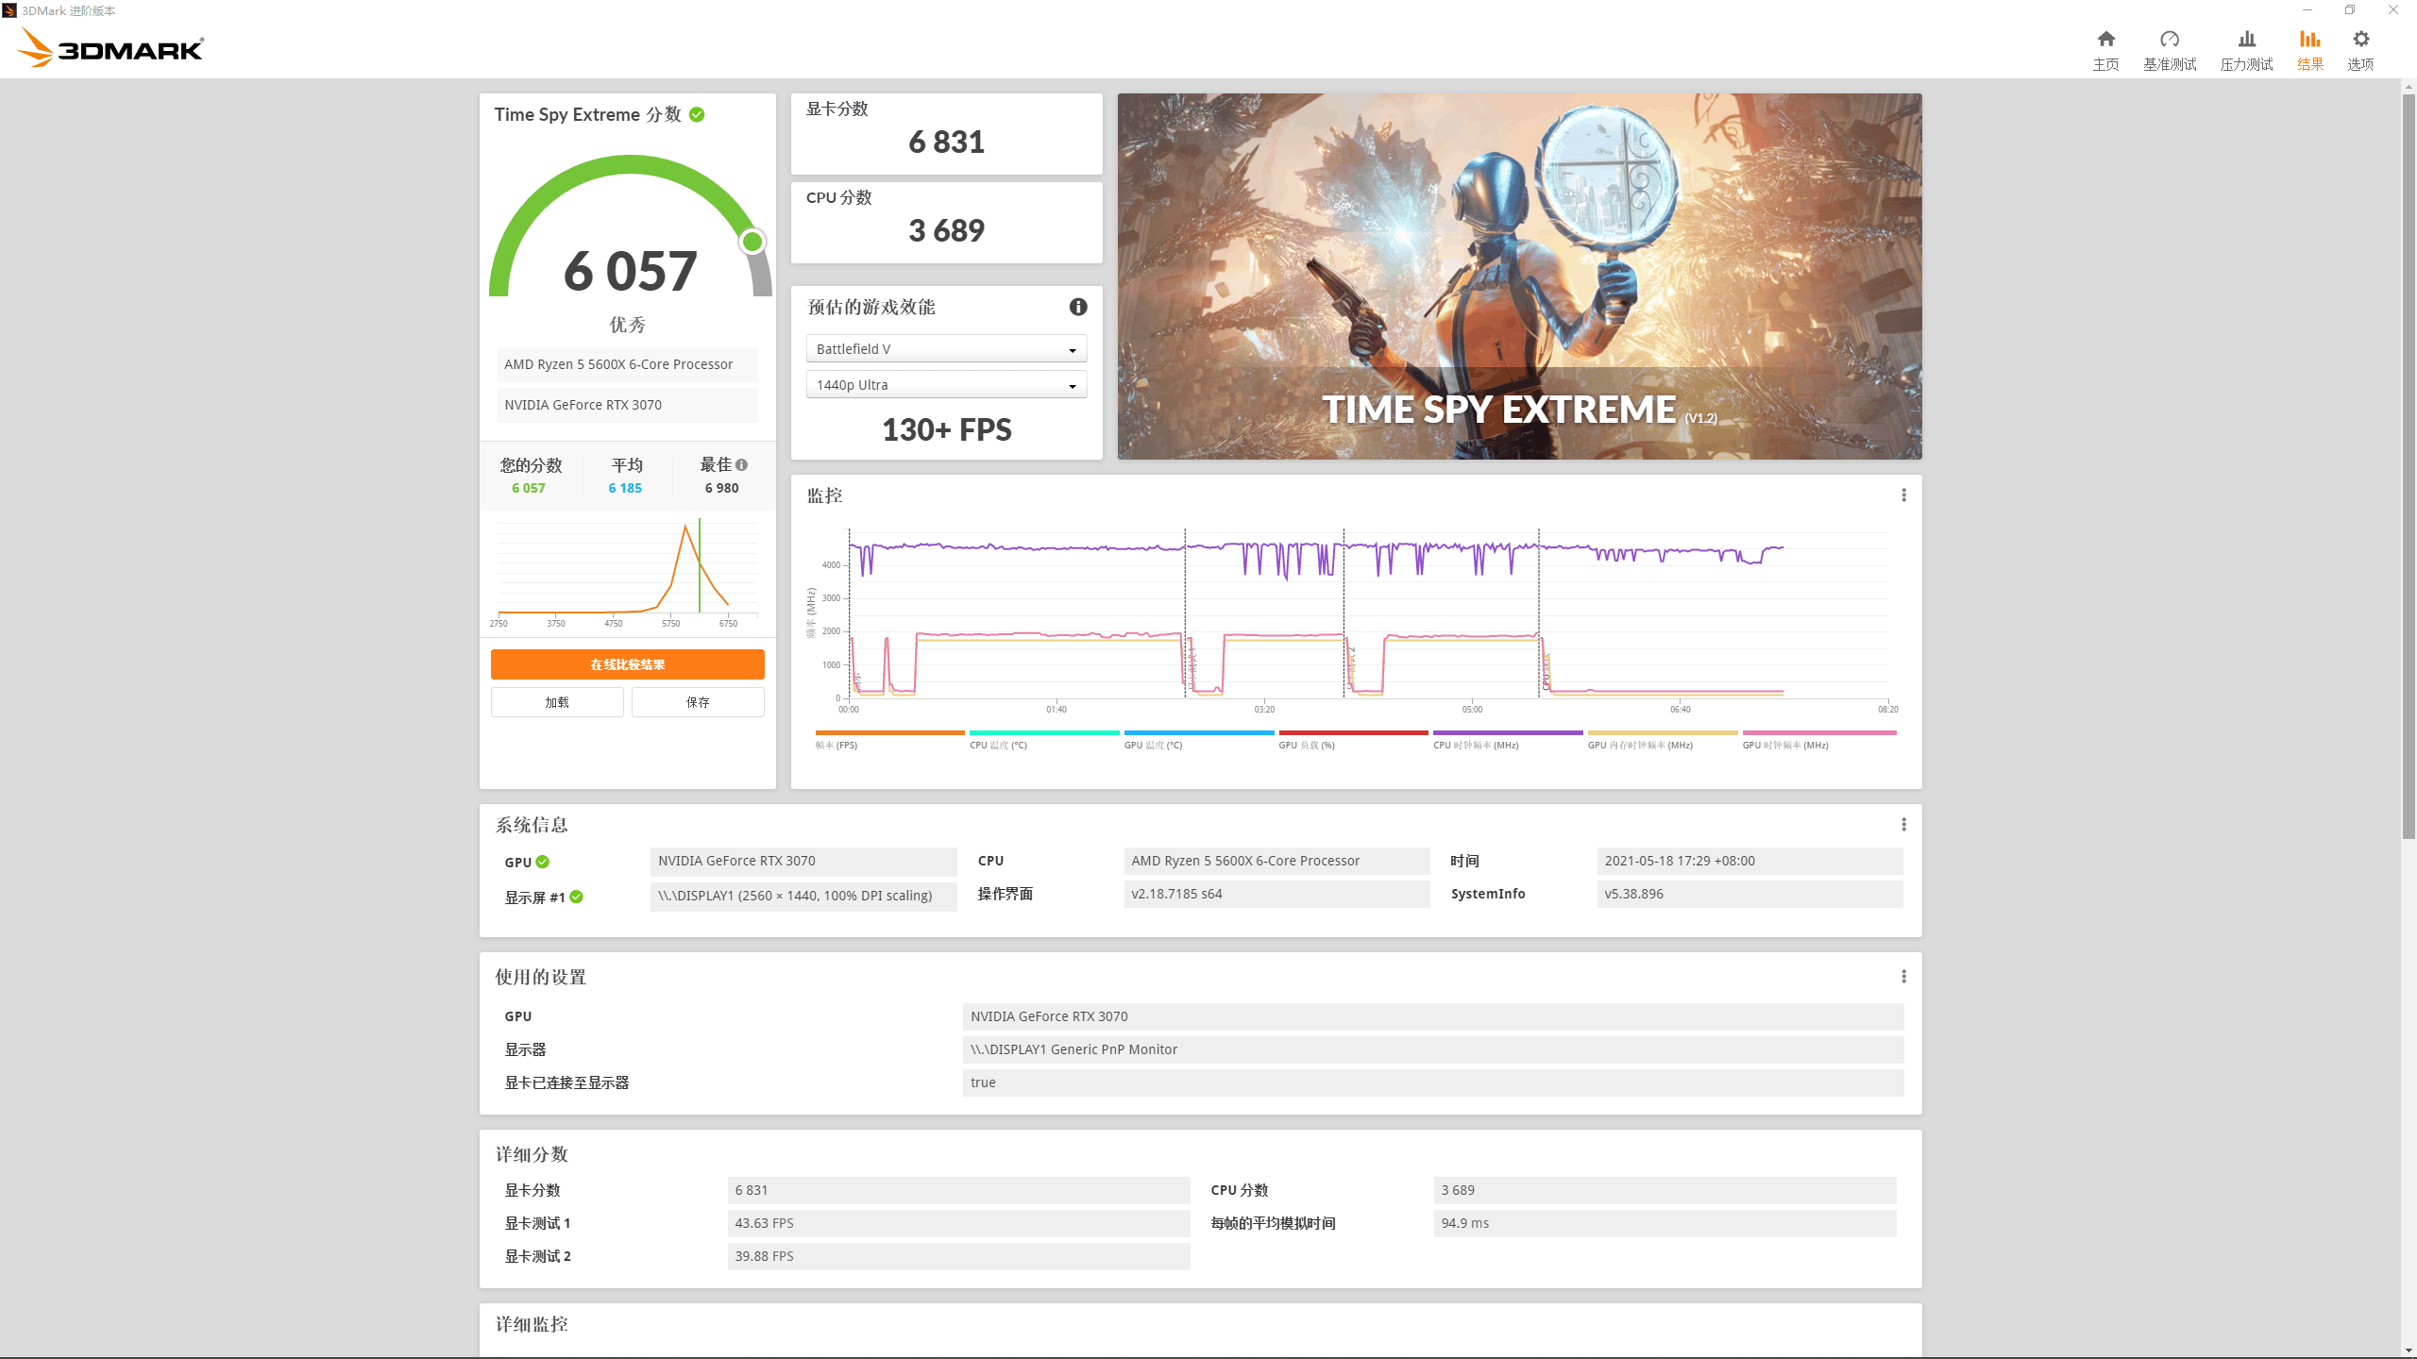
Task: Click the 3DMark logo
Action: pyautogui.click(x=110, y=47)
